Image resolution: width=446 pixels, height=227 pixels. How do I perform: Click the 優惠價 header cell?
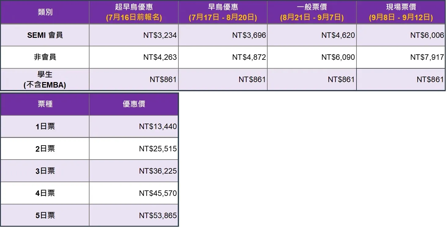tap(134, 104)
